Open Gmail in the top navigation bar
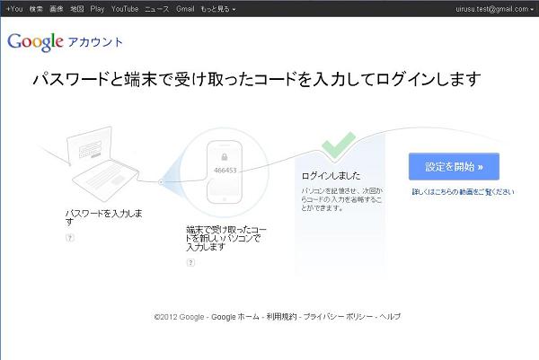 point(185,9)
